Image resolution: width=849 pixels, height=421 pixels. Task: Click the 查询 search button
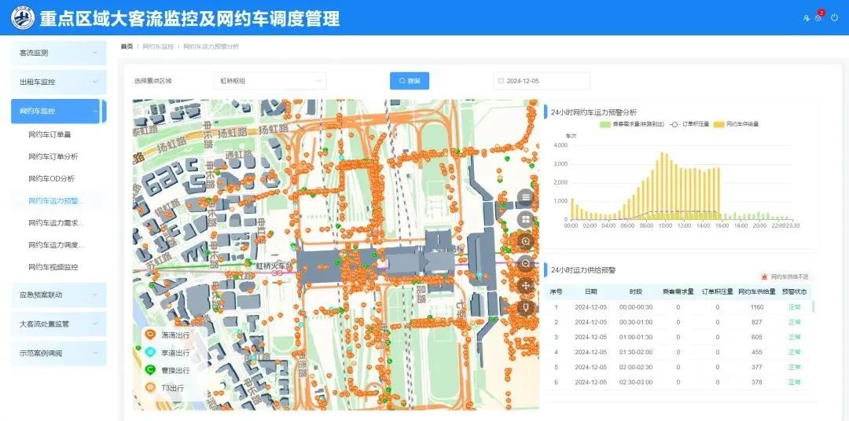(x=410, y=81)
